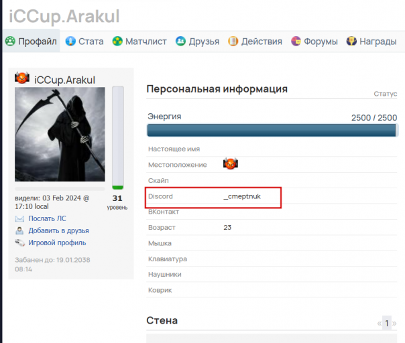Click the green Профайл face icon
This screenshot has width=405, height=343.
(x=10, y=42)
